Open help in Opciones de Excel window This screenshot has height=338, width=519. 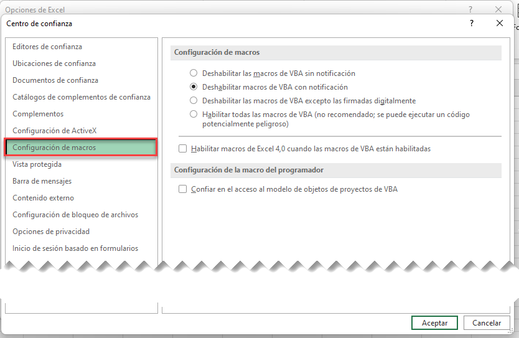[x=470, y=9]
